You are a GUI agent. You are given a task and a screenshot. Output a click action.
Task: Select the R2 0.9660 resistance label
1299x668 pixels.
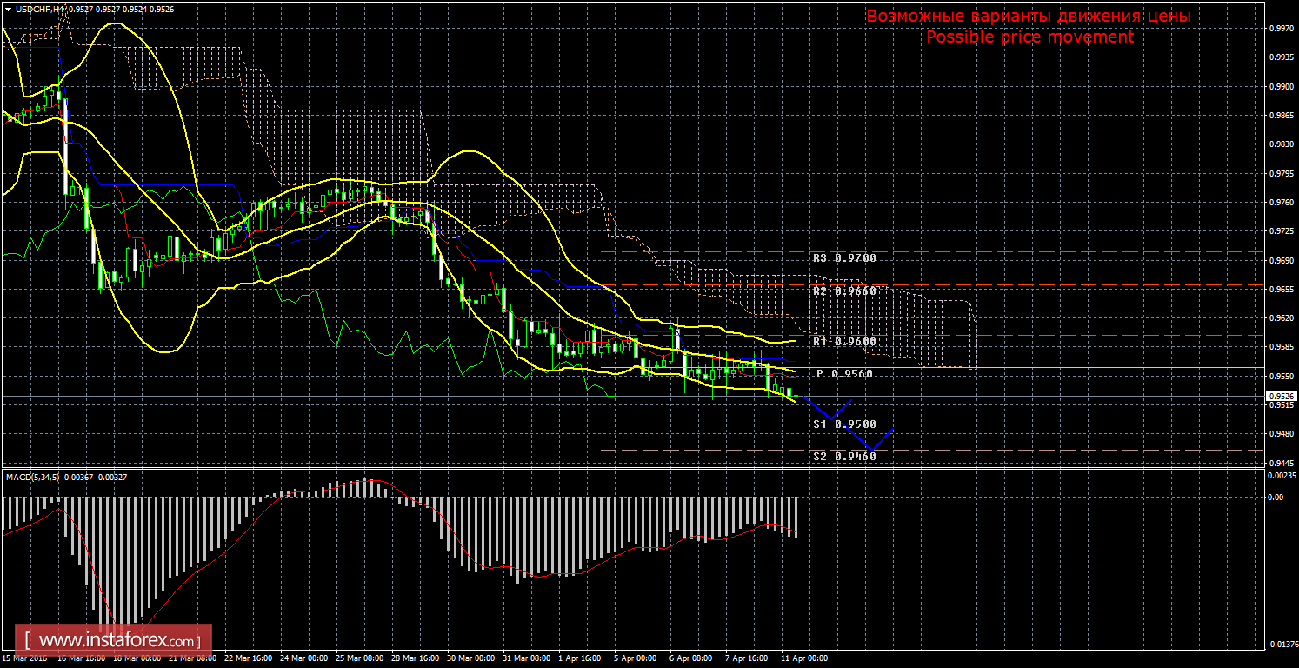[844, 291]
